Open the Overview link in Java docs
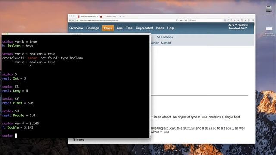The image size is (276, 155). coord(76,28)
